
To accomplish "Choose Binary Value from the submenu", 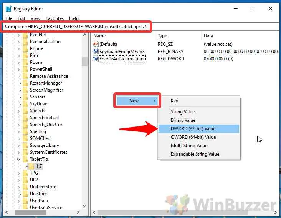I will click(199, 120).
